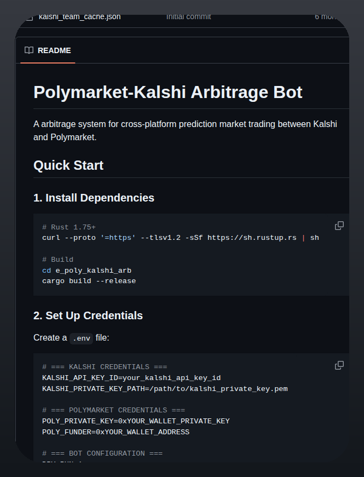
Task: Click the POLYMARKET CREDENTIALS comment line
Action: coord(113,410)
